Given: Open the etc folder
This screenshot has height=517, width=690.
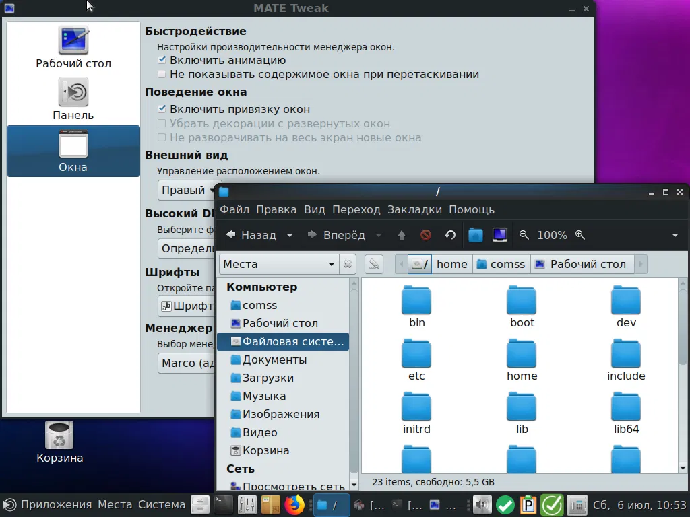Looking at the screenshot, I should [416, 360].
